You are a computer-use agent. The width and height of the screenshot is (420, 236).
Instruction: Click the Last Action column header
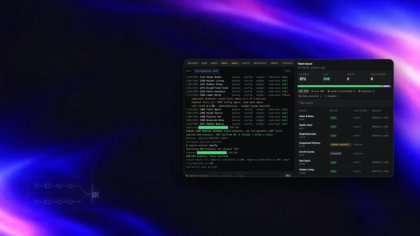click(x=360, y=111)
